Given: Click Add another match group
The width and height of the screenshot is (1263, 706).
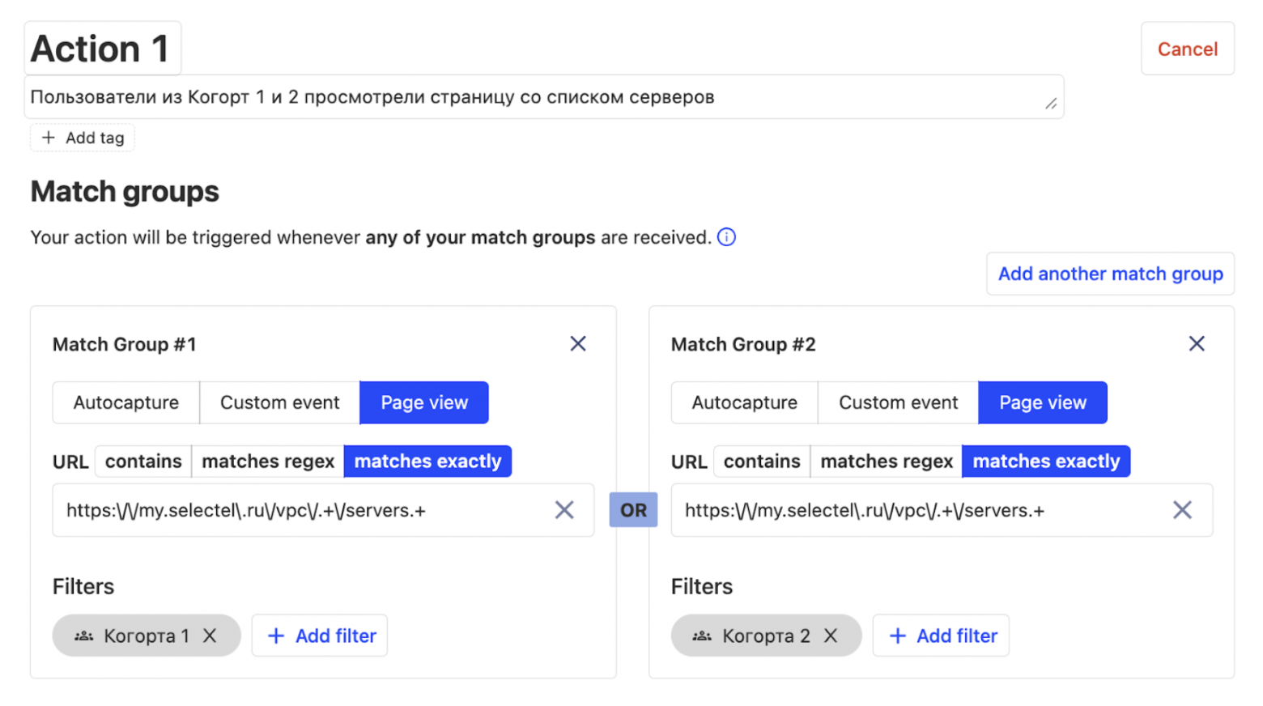Looking at the screenshot, I should pos(1110,274).
